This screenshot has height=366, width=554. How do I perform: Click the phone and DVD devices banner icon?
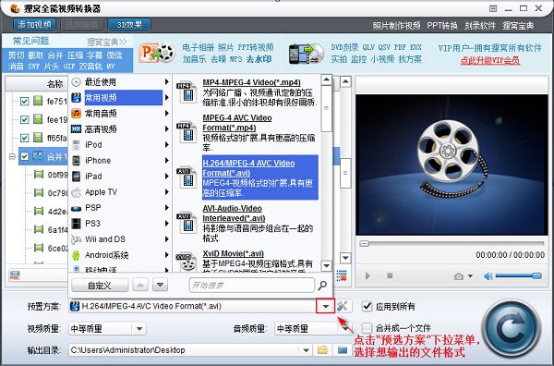306,54
